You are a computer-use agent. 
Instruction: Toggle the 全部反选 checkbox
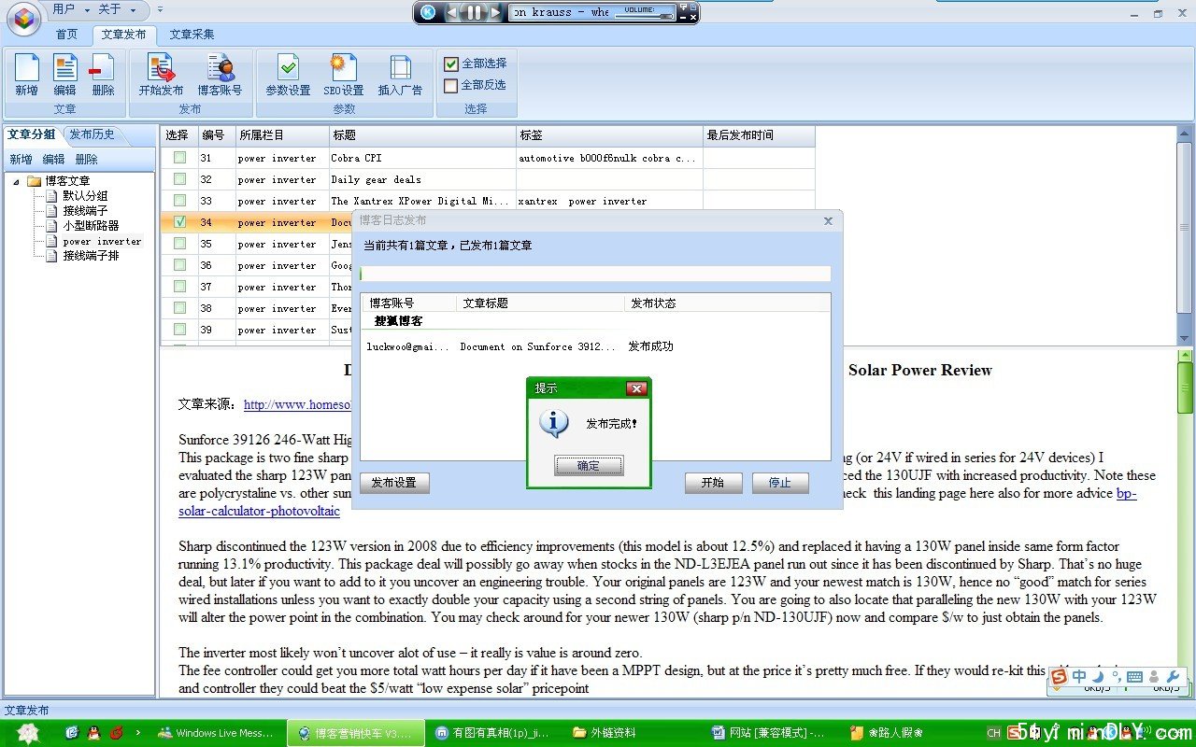click(x=451, y=85)
